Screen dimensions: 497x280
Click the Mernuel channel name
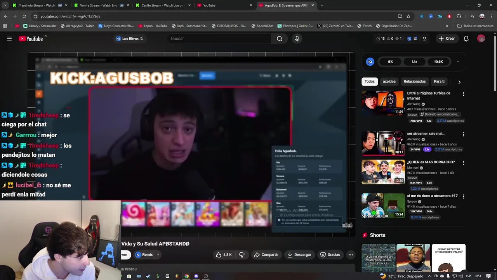(x=412, y=168)
